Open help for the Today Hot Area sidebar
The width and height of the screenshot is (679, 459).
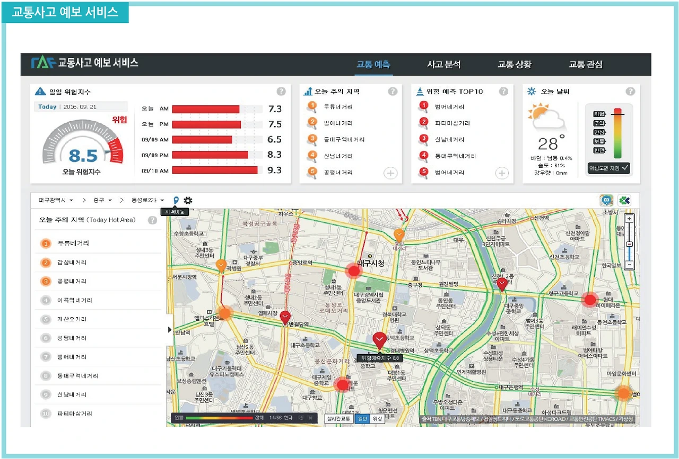(x=152, y=220)
